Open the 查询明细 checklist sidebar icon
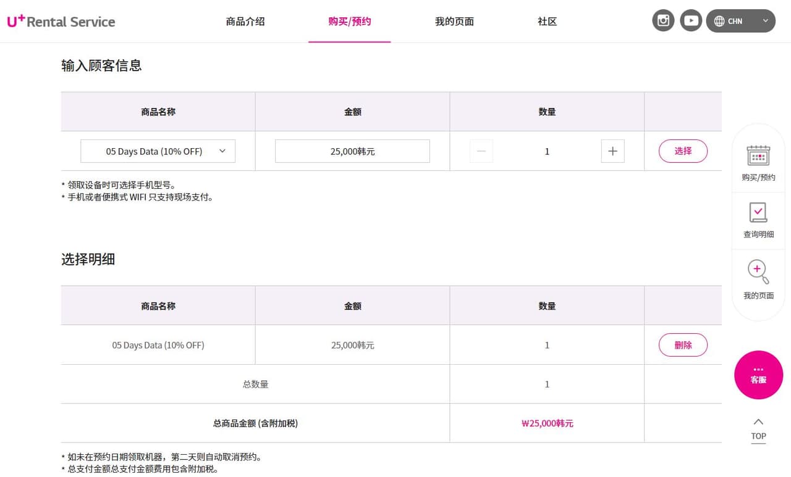Viewport: 791px width, 477px height. tap(758, 213)
